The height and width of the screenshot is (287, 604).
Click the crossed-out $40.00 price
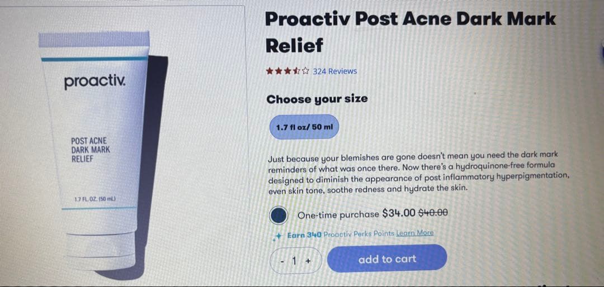pos(433,213)
